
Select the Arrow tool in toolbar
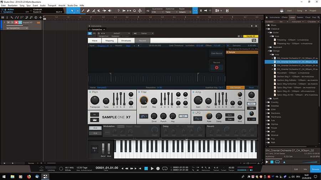click(x=72, y=11)
